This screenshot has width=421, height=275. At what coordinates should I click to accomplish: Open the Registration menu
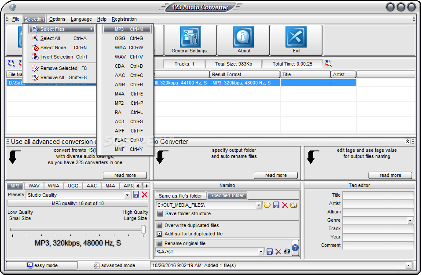click(x=124, y=19)
